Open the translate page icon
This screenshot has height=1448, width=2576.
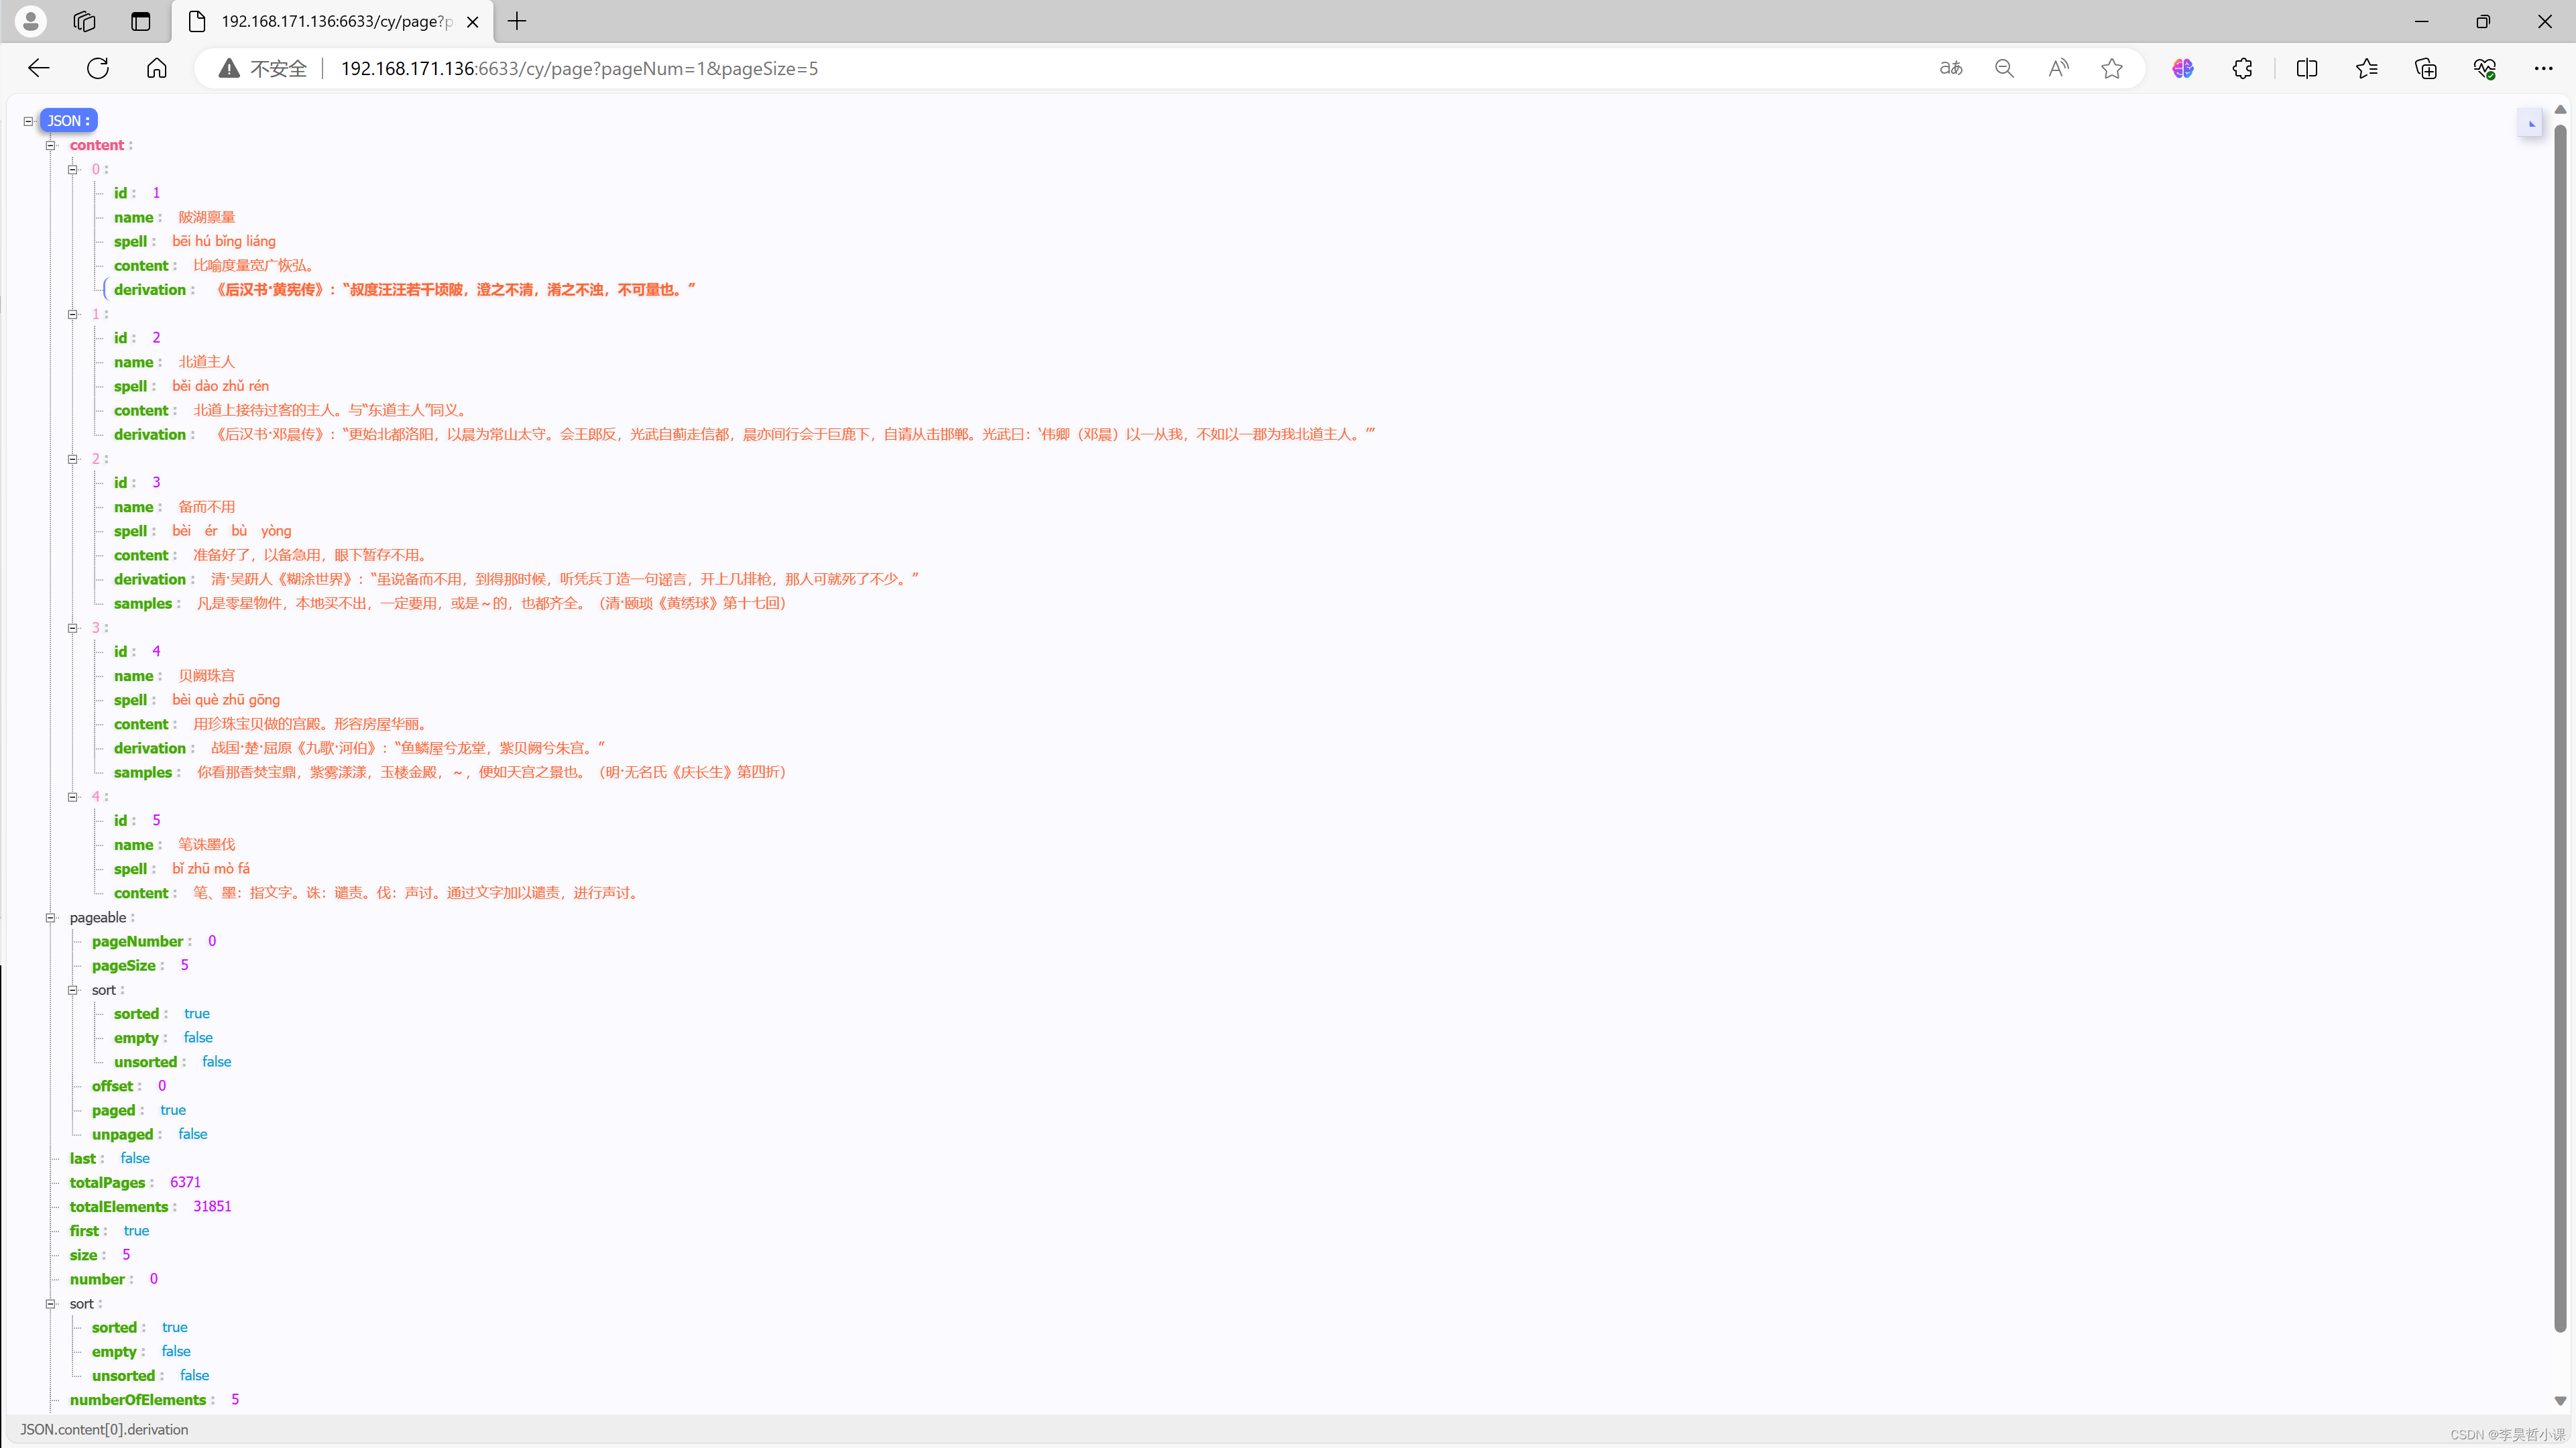click(x=1951, y=68)
